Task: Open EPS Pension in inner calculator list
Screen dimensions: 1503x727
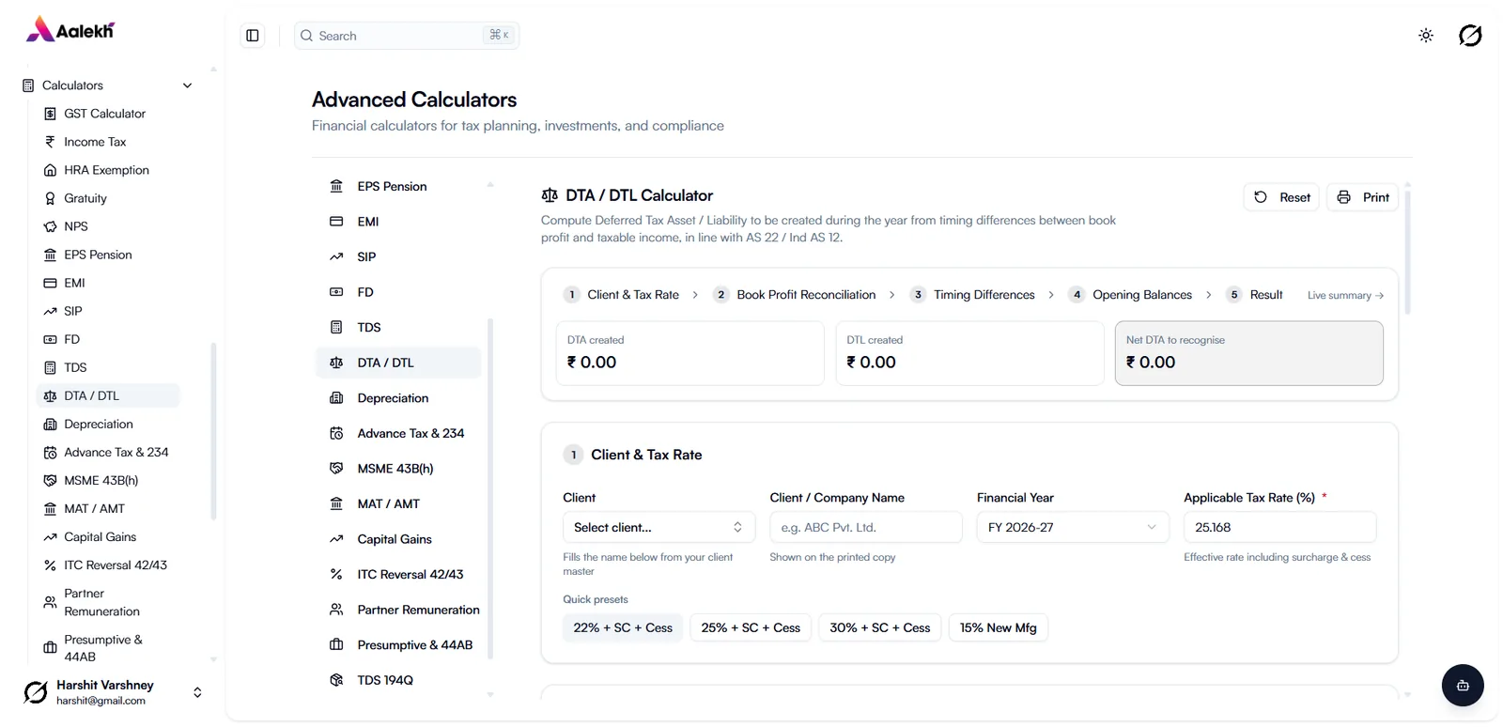Action: (x=398, y=186)
